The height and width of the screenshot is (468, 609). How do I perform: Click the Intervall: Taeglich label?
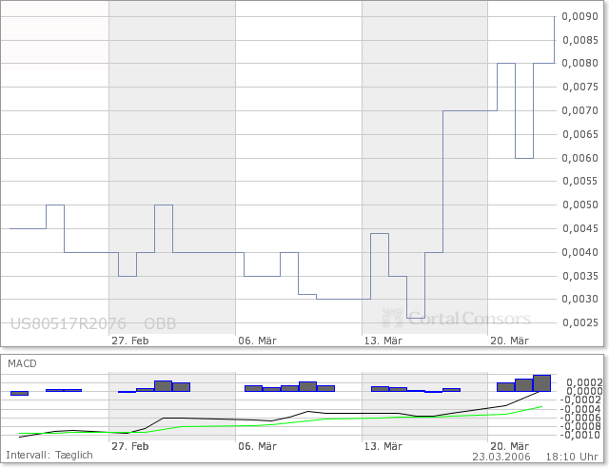49,456
